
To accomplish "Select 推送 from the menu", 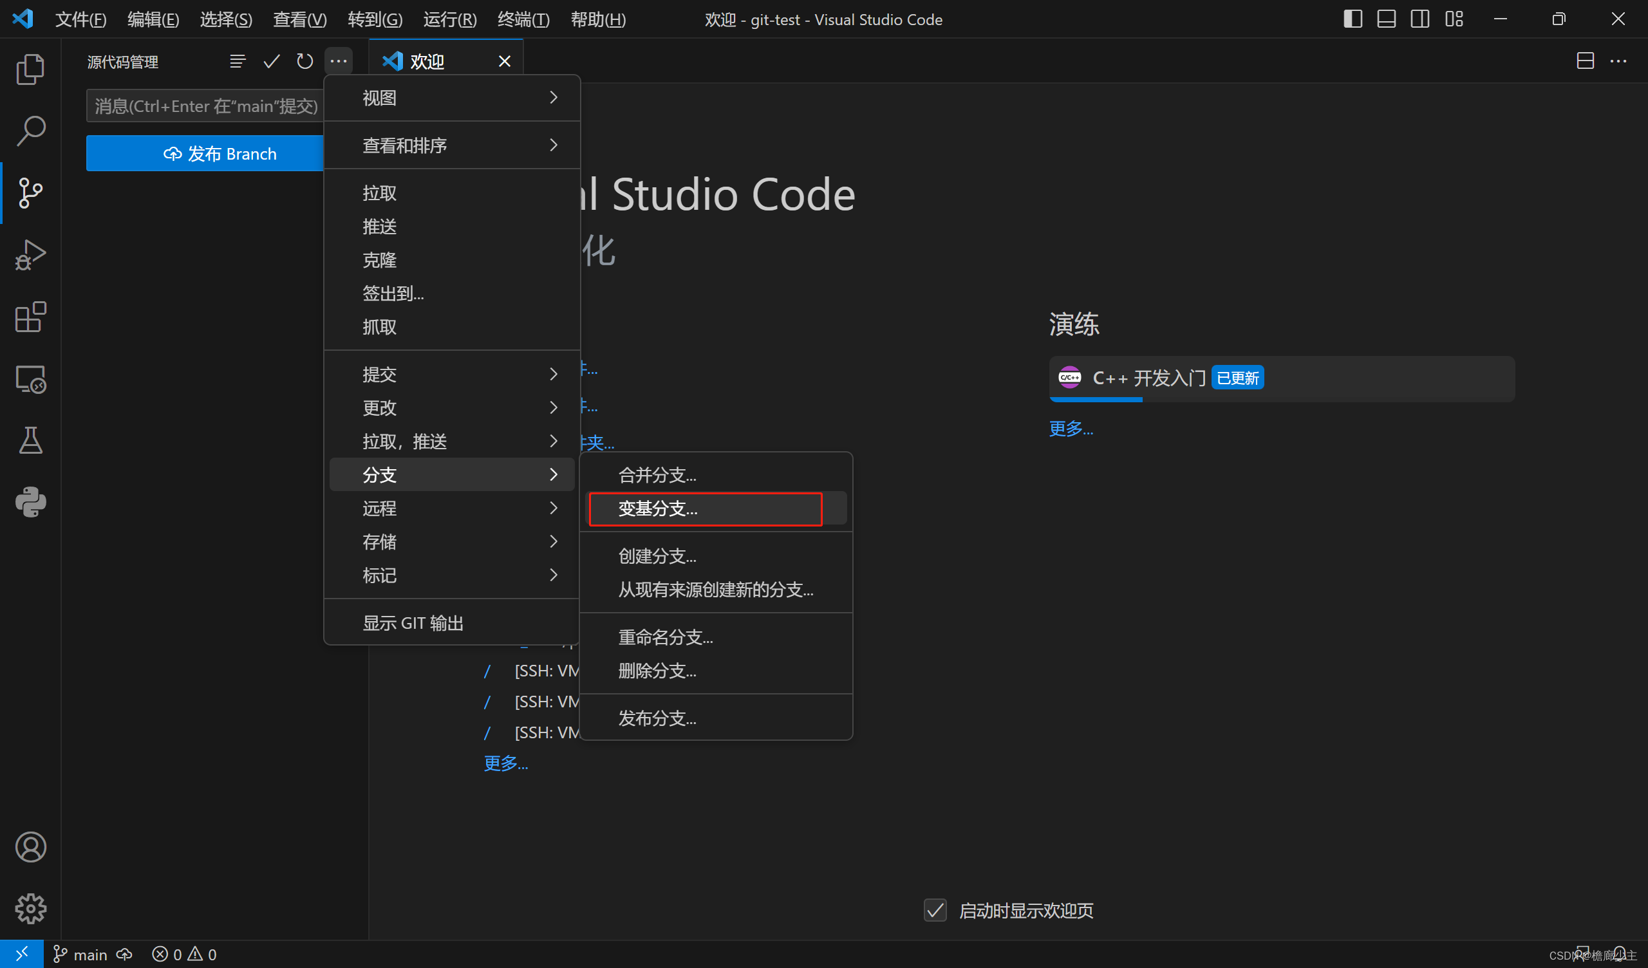I will pos(452,227).
